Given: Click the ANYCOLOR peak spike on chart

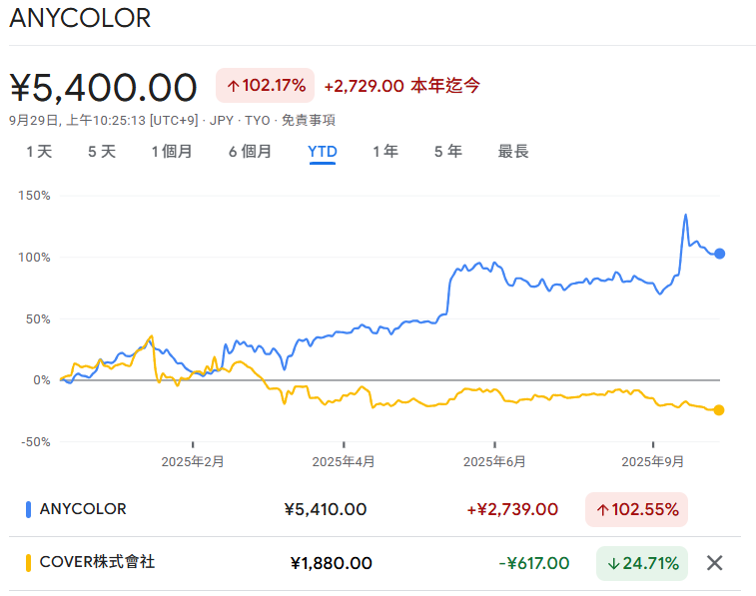Looking at the screenshot, I should [685, 216].
